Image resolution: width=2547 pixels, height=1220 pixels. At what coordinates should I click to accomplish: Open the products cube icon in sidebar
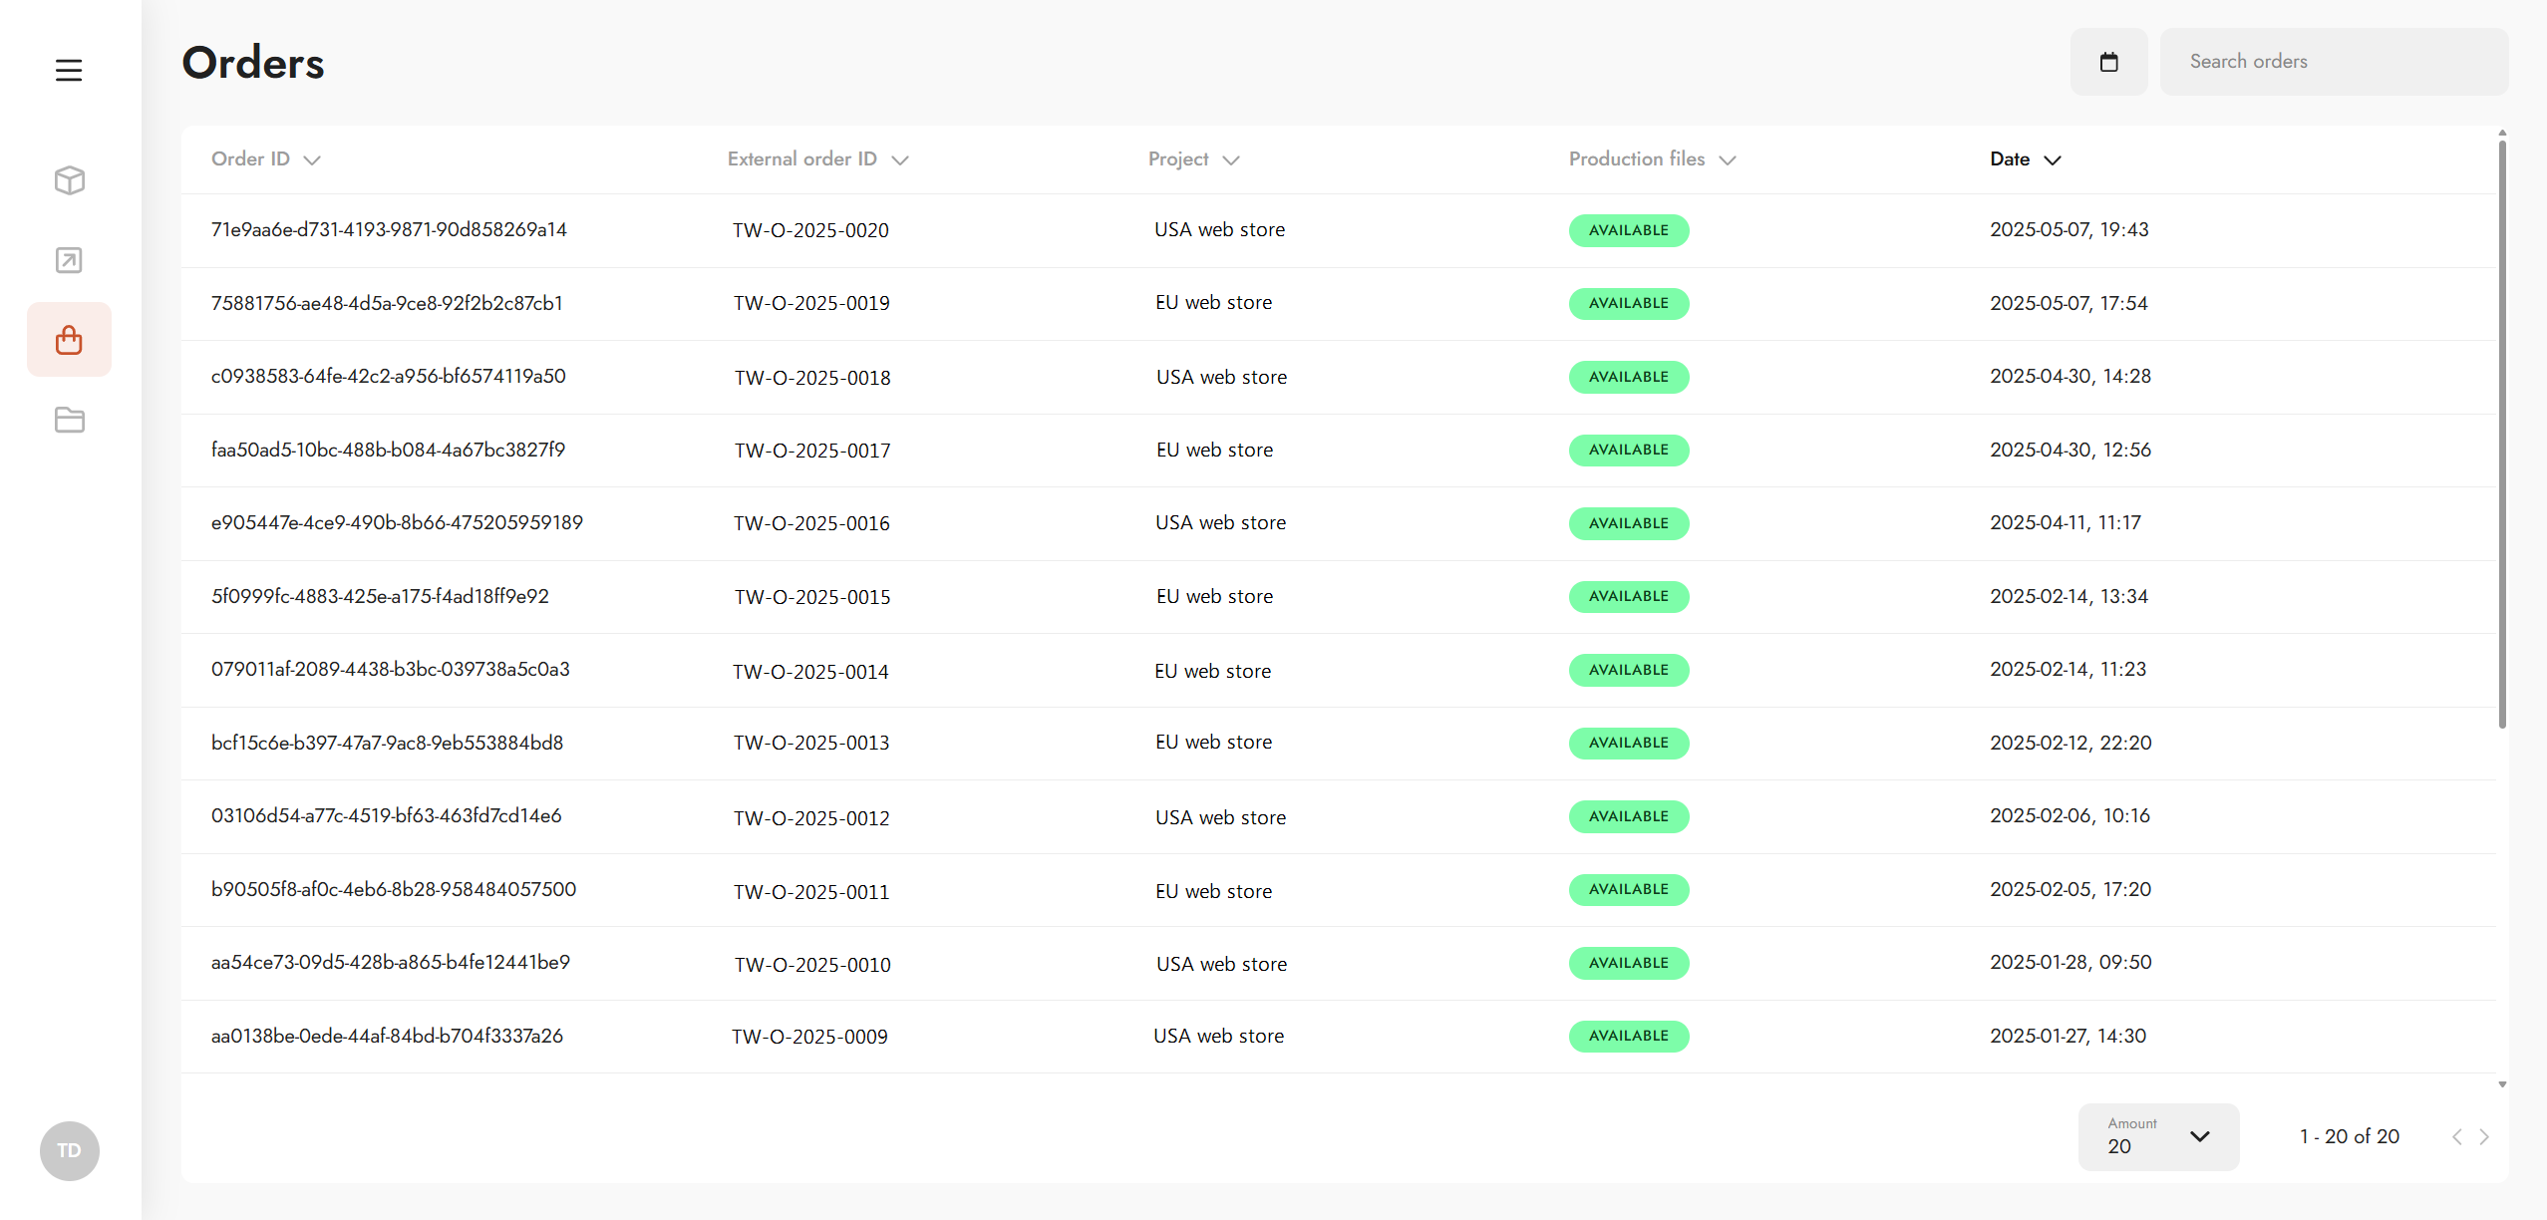(69, 180)
